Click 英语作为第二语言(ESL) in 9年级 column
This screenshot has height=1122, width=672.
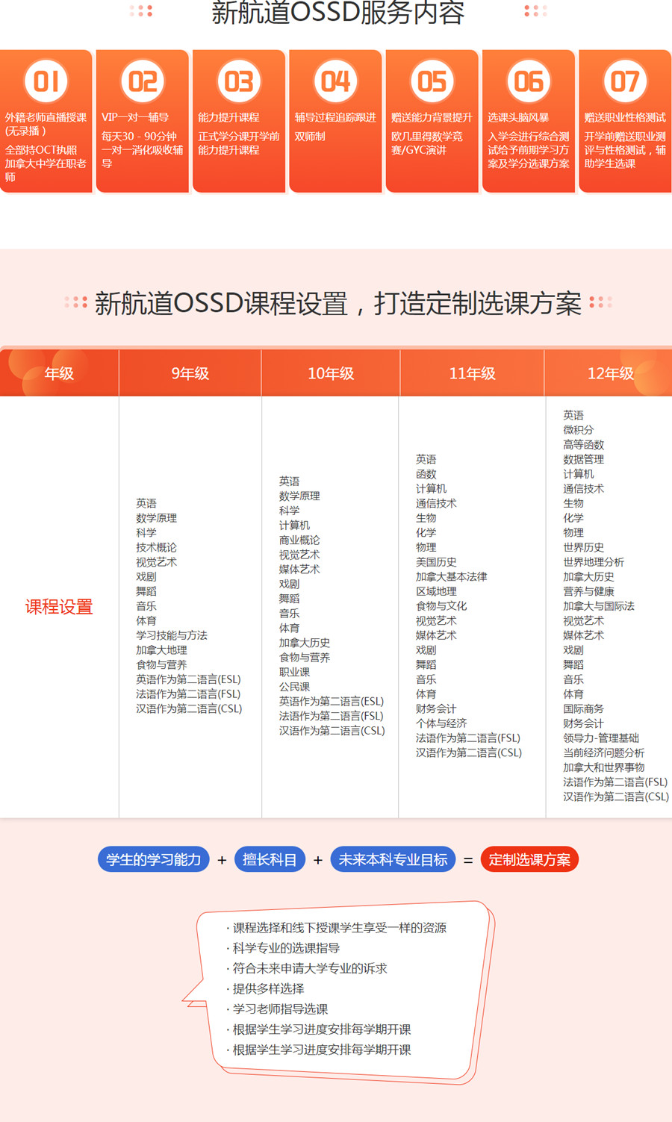pos(188,679)
